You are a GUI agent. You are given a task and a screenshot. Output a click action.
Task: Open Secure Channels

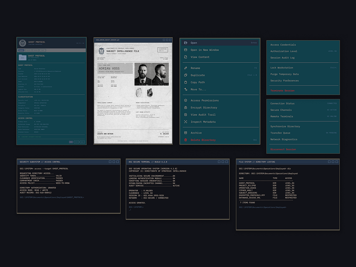pyautogui.click(x=303, y=110)
